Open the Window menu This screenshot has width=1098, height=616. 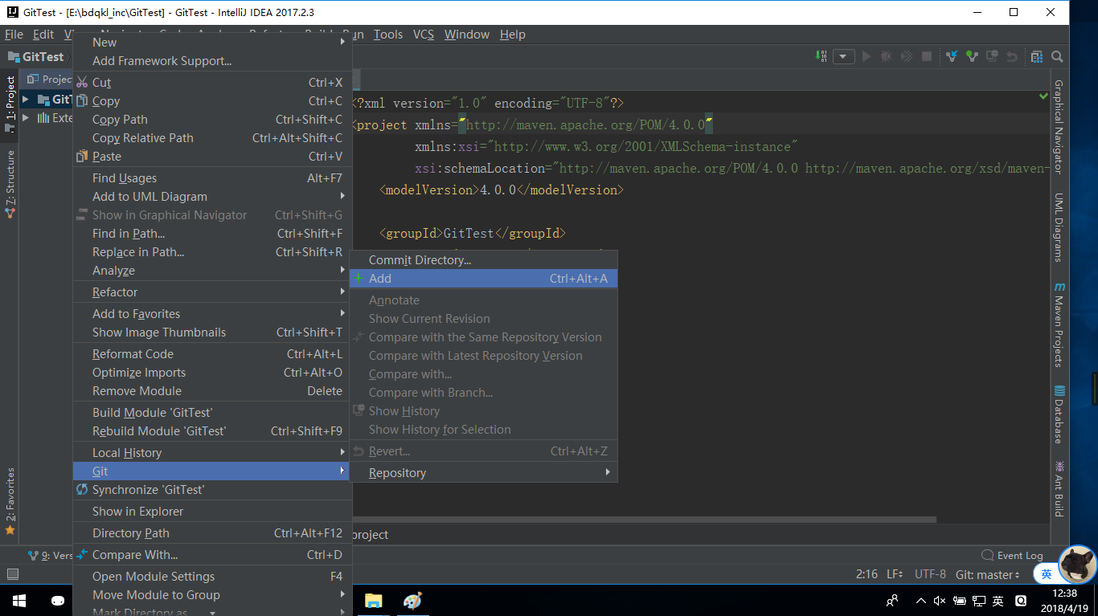pyautogui.click(x=467, y=34)
